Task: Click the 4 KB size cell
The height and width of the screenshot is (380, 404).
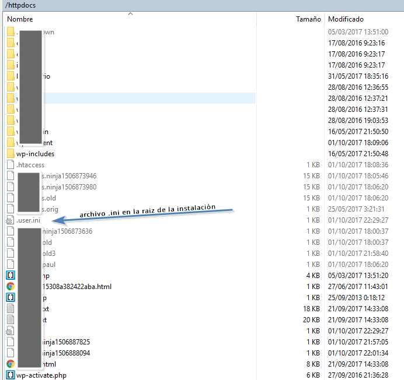Action: pyautogui.click(x=313, y=276)
